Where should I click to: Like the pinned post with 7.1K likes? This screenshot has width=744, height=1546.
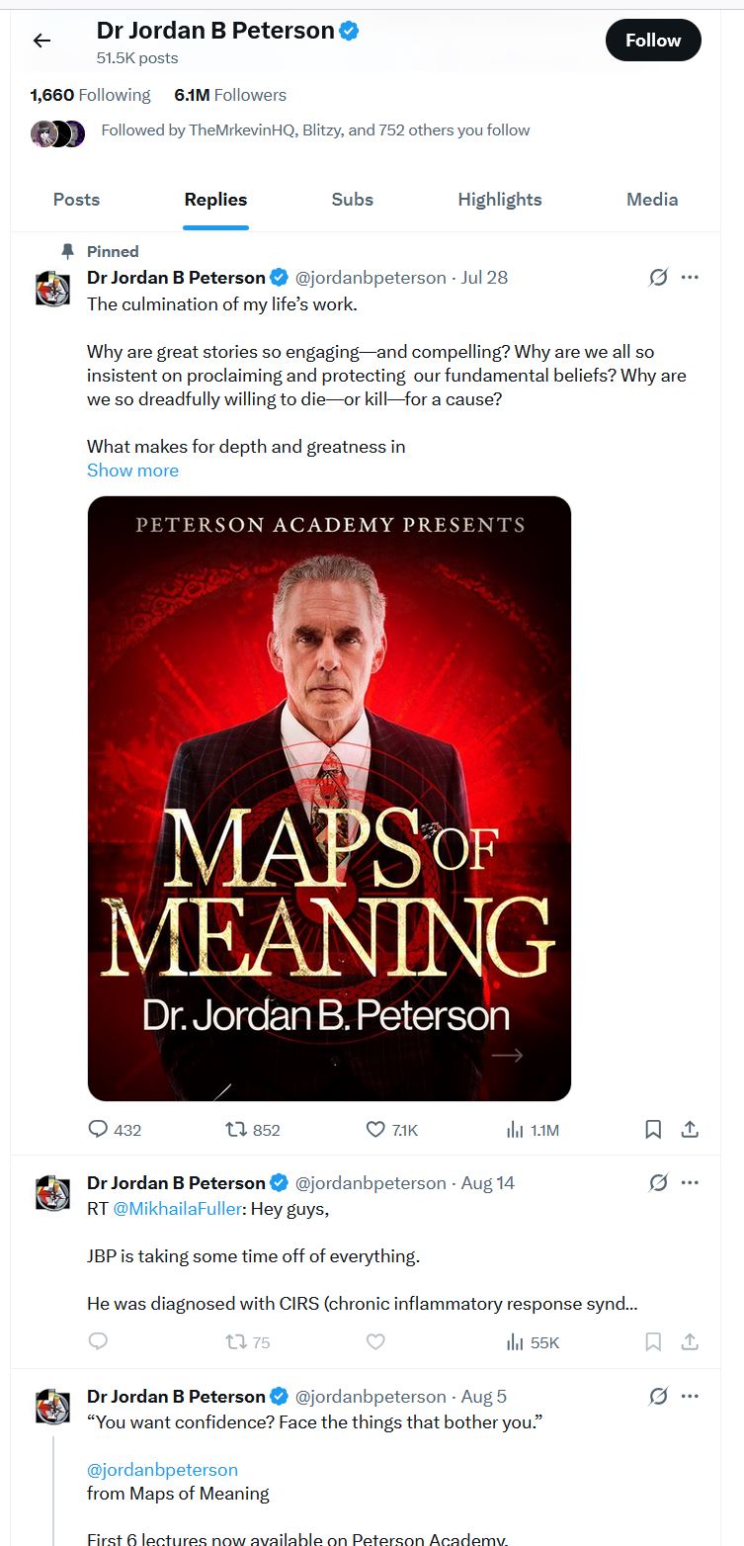point(375,1129)
